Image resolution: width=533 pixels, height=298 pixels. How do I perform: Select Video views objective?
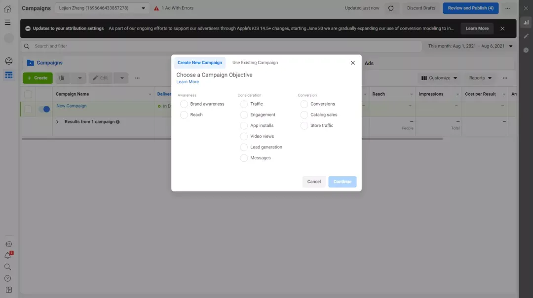tap(244, 136)
